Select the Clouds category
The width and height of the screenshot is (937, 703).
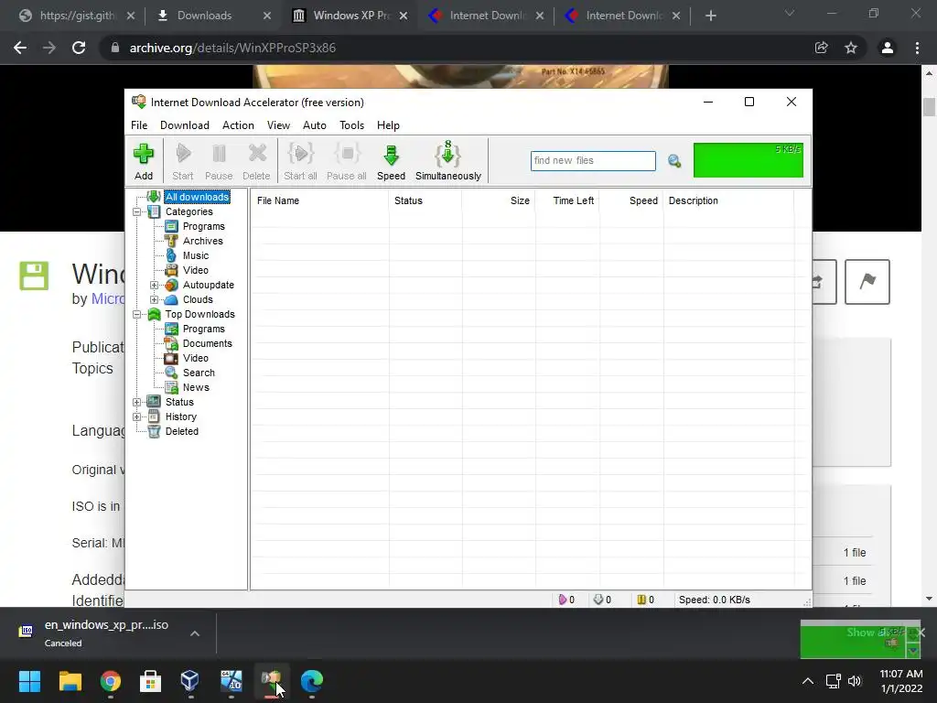(x=198, y=299)
